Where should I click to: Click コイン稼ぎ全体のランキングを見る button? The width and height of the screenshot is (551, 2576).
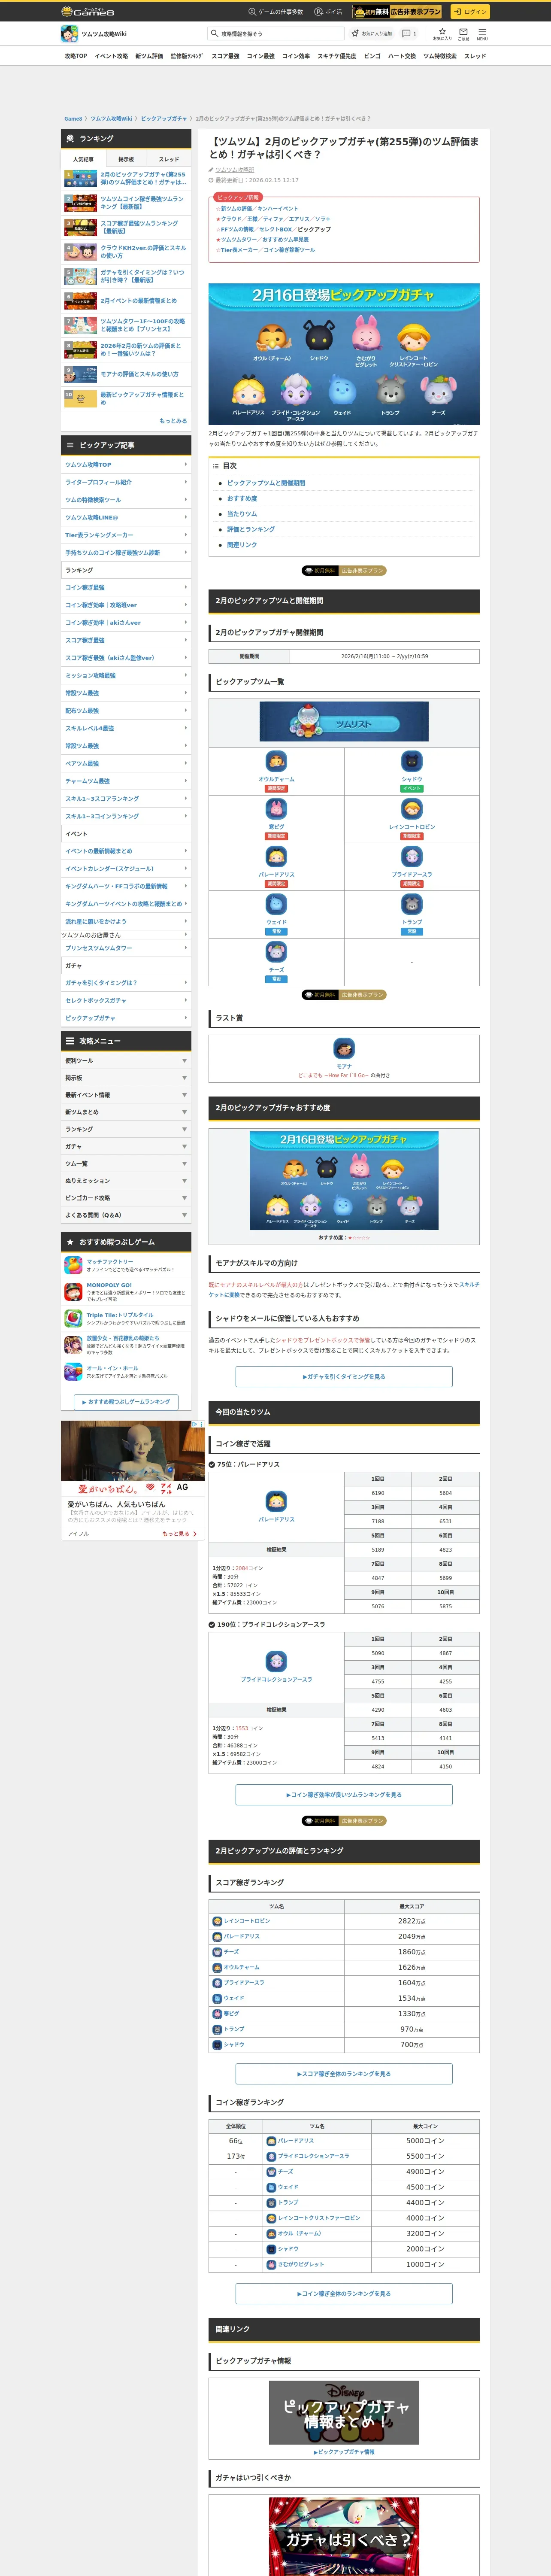[x=344, y=2294]
